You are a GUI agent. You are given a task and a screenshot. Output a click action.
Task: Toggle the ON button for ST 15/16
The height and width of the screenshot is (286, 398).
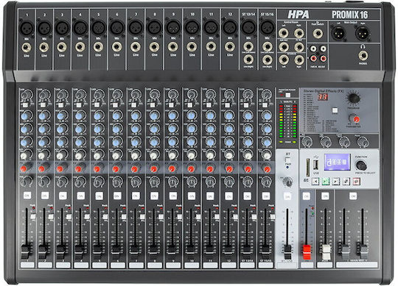(266, 196)
